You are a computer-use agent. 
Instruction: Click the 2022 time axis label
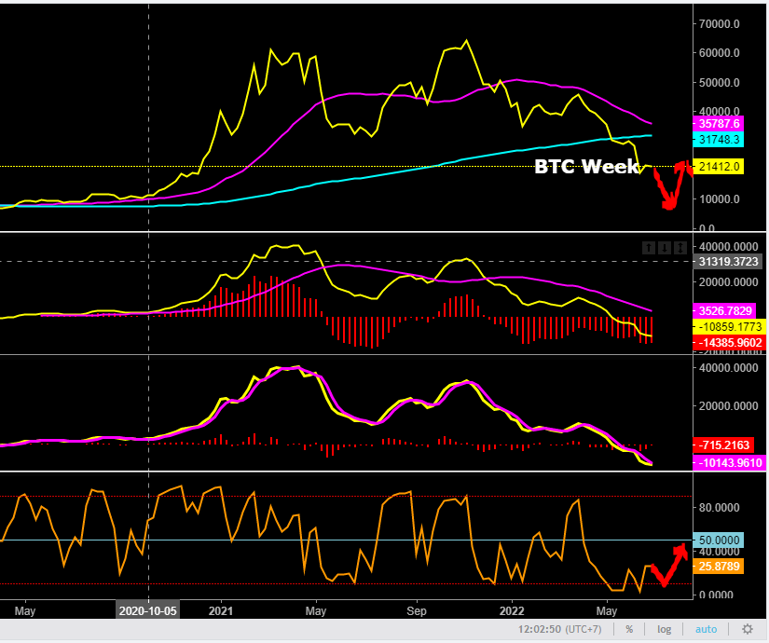(x=512, y=611)
